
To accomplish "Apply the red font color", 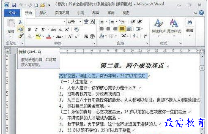I will pos(49,36).
